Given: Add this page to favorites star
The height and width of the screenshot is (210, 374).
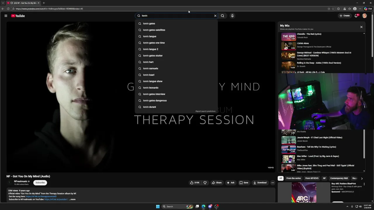Looking at the screenshot, I should click(333, 9).
